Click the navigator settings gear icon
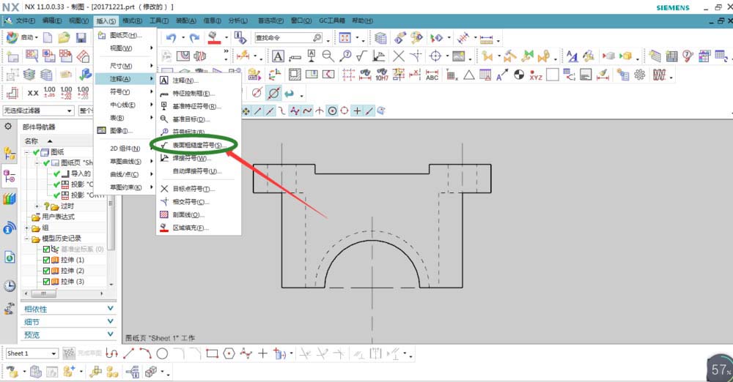Screen dimensions: 733x382 pos(8,127)
